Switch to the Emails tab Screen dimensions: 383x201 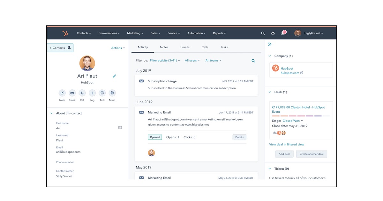[185, 47]
